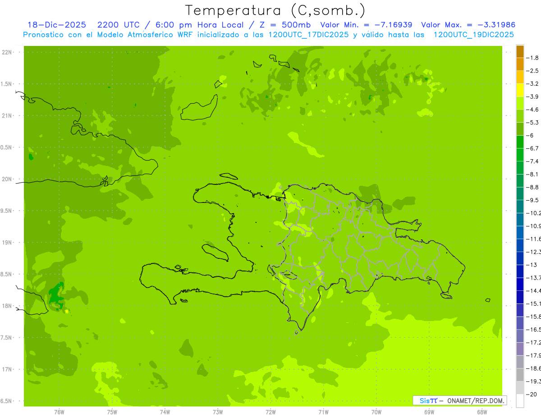Pick the green swatch between -6 and -6.7

tap(520, 142)
